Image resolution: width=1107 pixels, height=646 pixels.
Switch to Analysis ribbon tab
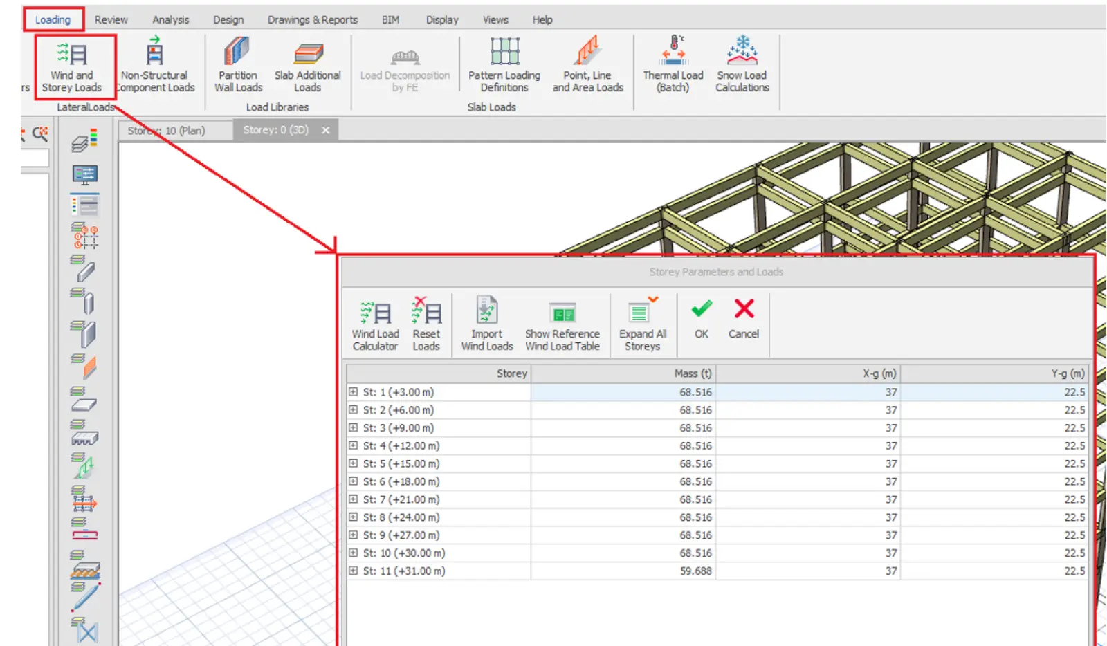tap(171, 19)
